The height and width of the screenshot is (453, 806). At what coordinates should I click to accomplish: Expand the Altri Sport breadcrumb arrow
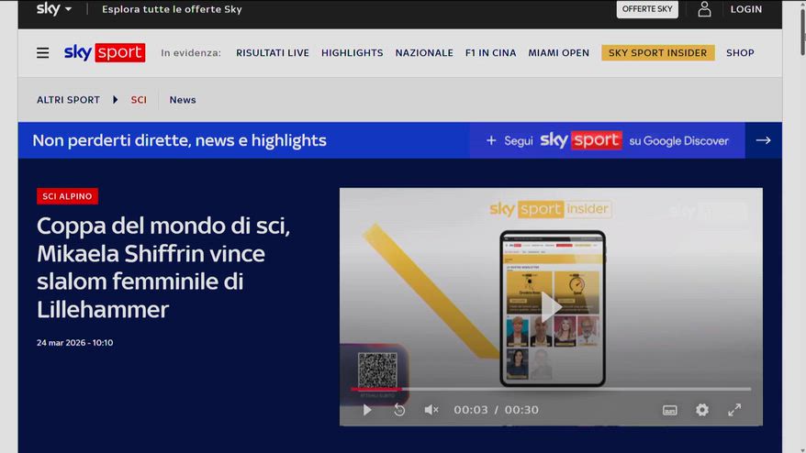116,100
